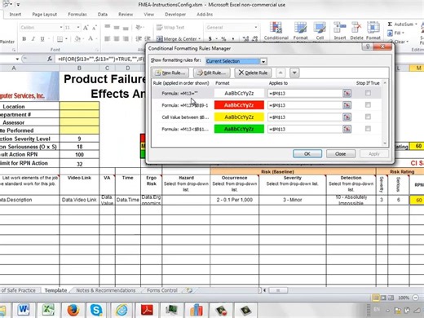This screenshot has width=424, height=318.
Task: Open Skype from the taskbar
Action: (x=96, y=310)
